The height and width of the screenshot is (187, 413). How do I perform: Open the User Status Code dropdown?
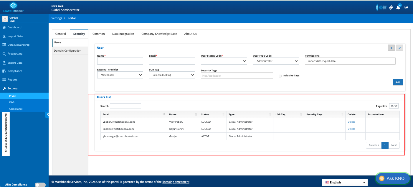[224, 61]
